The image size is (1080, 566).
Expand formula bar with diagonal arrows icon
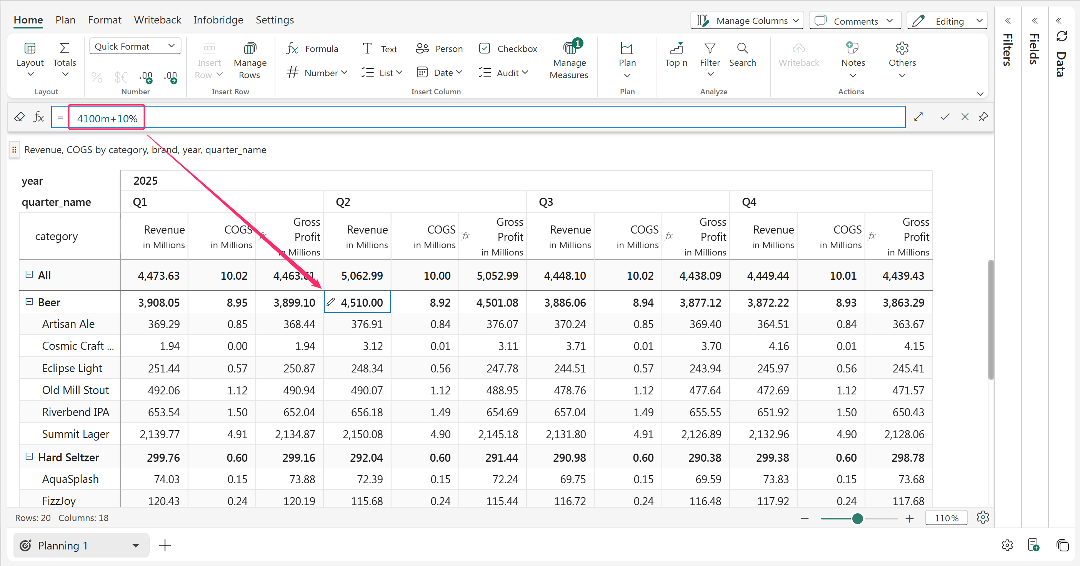918,117
